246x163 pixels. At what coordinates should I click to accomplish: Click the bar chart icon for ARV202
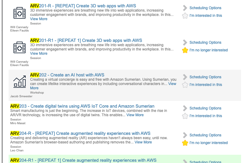click(x=20, y=82)
